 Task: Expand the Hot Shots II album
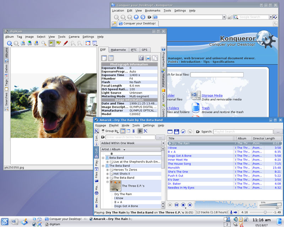[x=107, y=174]
